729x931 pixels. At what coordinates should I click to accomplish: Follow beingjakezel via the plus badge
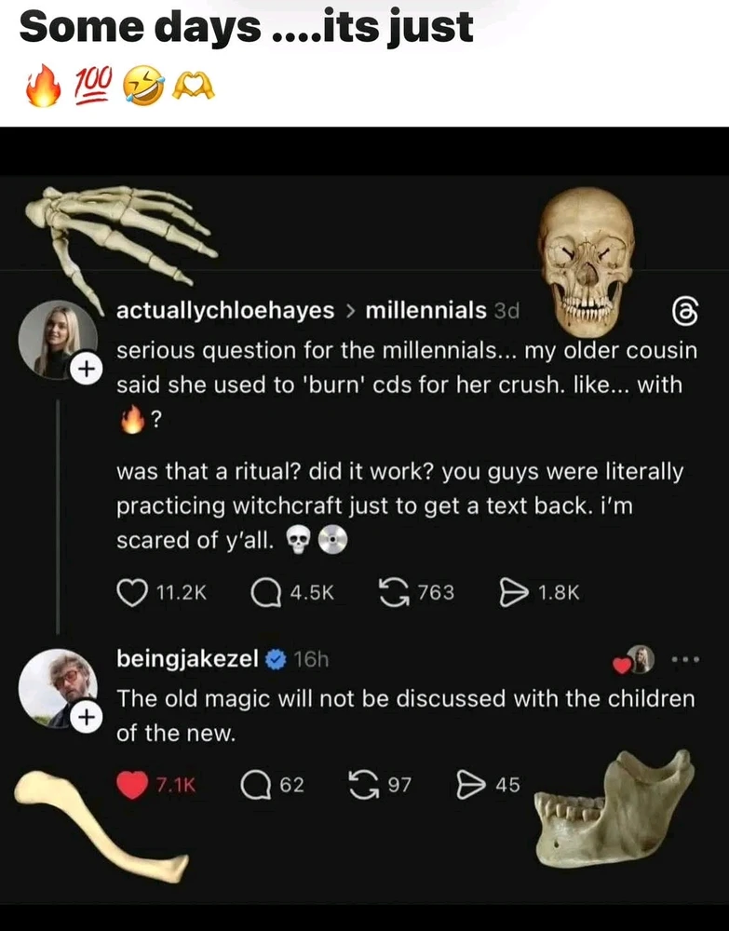86,718
